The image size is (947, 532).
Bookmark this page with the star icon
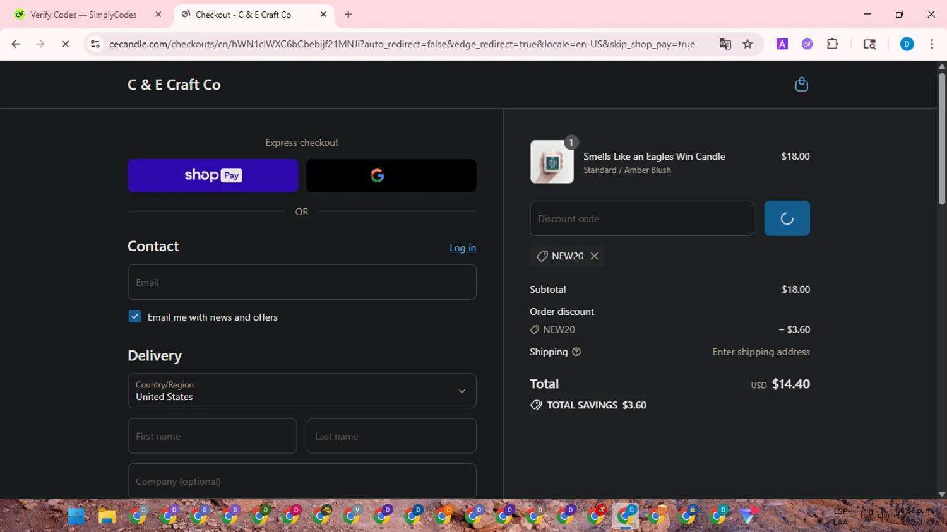(748, 44)
